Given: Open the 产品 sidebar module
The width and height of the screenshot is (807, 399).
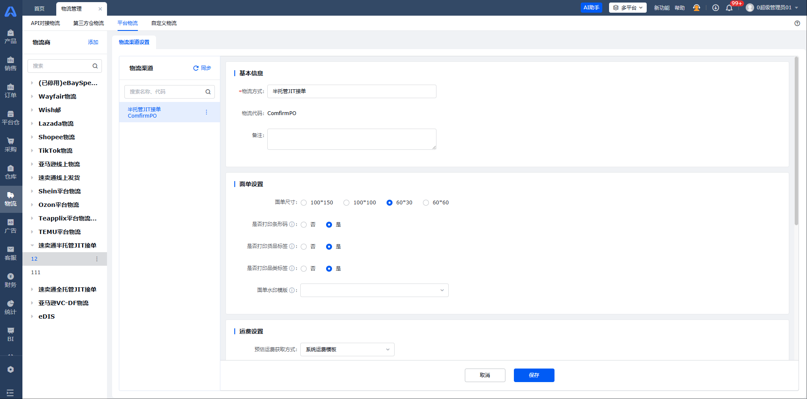Looking at the screenshot, I should tap(11, 37).
